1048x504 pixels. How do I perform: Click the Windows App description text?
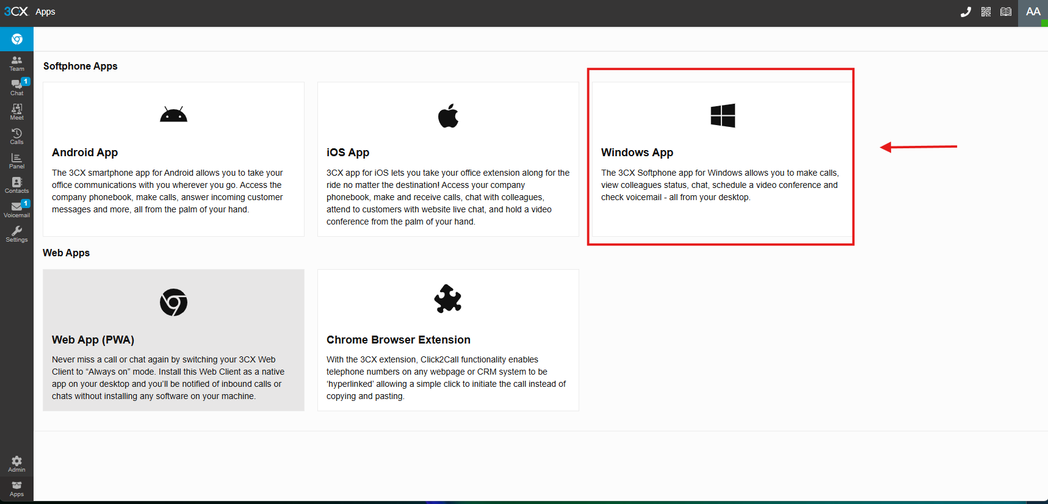coord(720,185)
